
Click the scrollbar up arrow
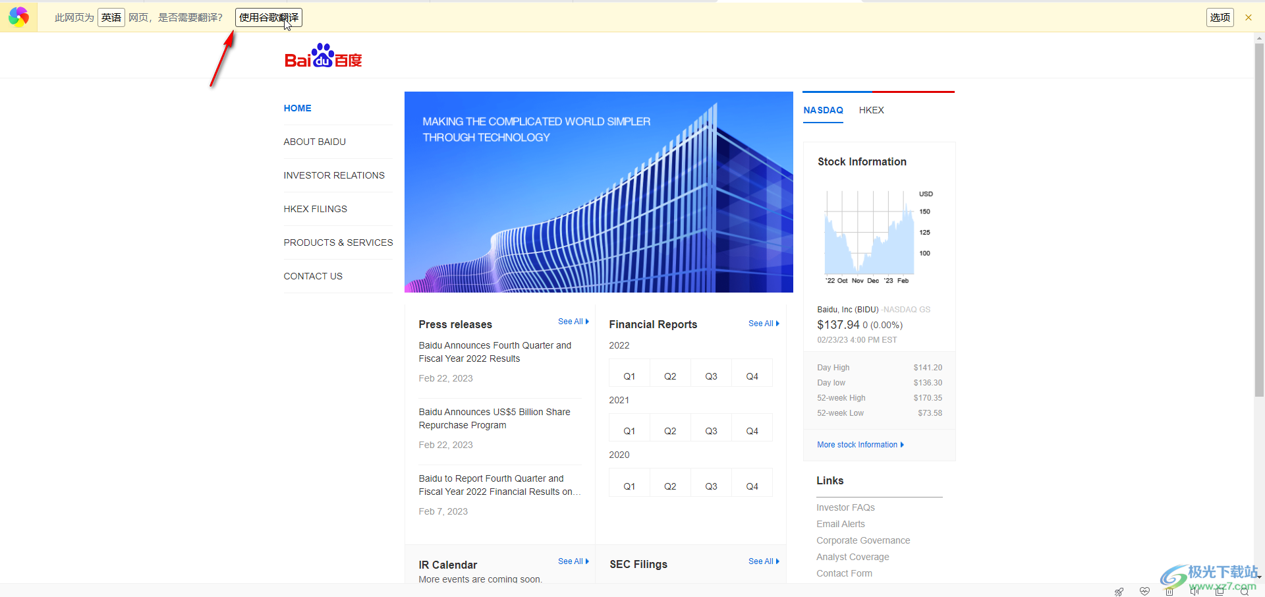click(1259, 38)
